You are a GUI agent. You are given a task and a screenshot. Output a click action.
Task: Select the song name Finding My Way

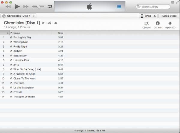(x=22, y=37)
